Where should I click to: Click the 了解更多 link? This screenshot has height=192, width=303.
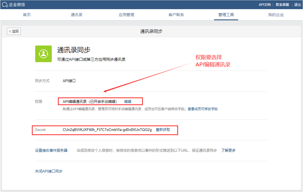coord(228,150)
